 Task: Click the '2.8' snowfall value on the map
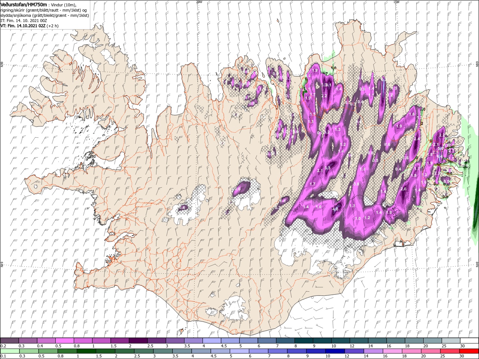403,189
